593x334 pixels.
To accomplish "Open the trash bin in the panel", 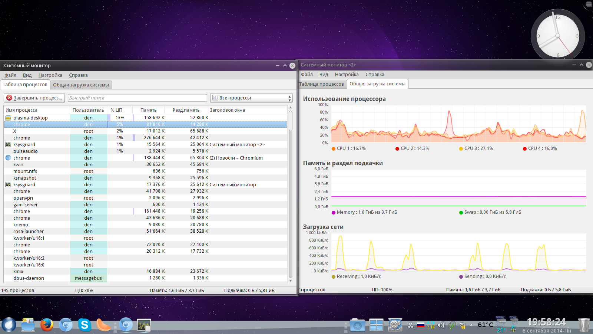I will 584,325.
